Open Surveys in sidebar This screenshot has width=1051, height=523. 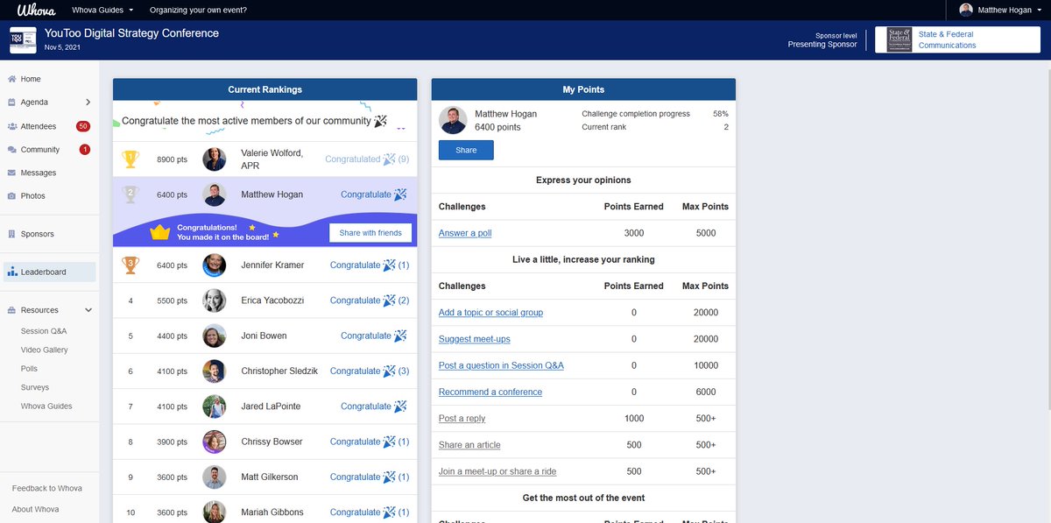tap(35, 387)
